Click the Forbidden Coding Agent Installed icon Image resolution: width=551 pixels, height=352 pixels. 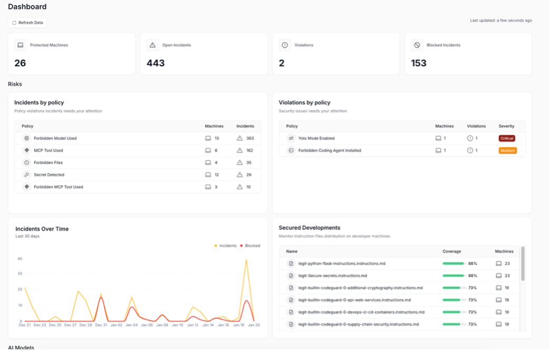tap(291, 150)
